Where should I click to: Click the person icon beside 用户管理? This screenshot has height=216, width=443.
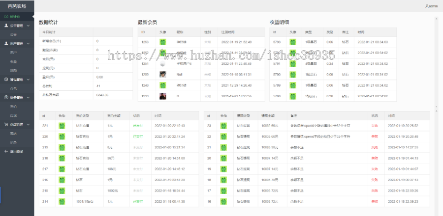6,44
